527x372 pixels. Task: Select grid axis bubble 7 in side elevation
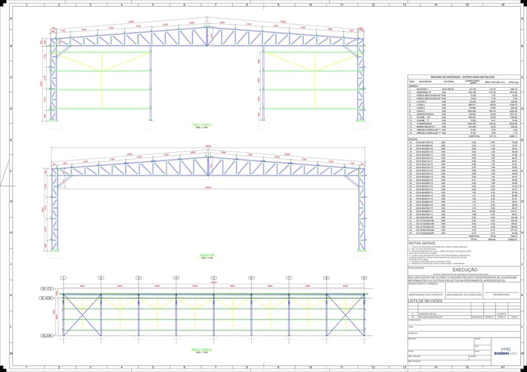[x=288, y=277]
